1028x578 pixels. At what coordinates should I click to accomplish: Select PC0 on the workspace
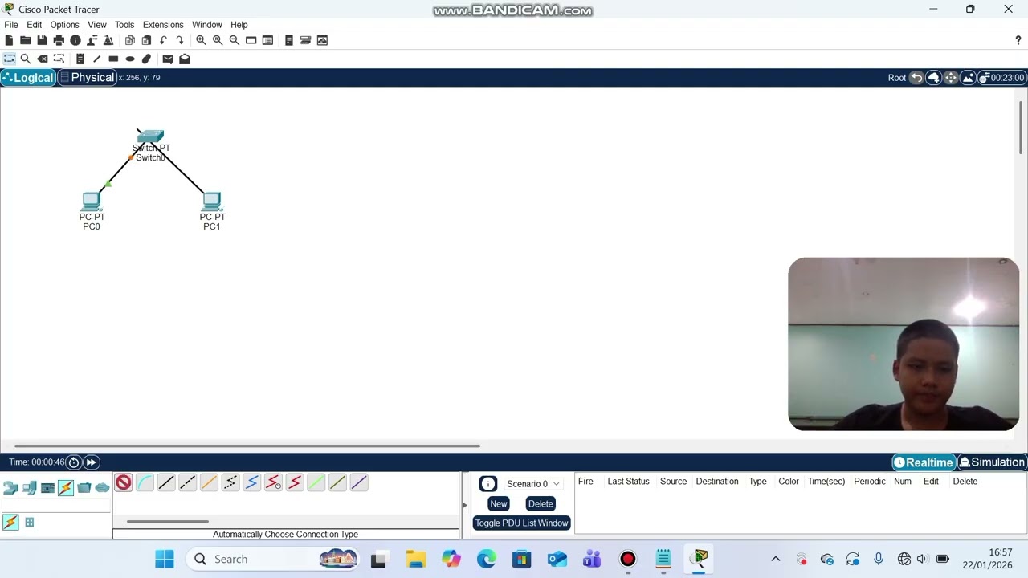click(x=92, y=201)
